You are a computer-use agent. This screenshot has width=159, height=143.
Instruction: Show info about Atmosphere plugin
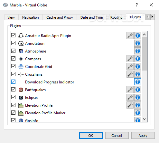pyautogui.click(x=138, y=51)
